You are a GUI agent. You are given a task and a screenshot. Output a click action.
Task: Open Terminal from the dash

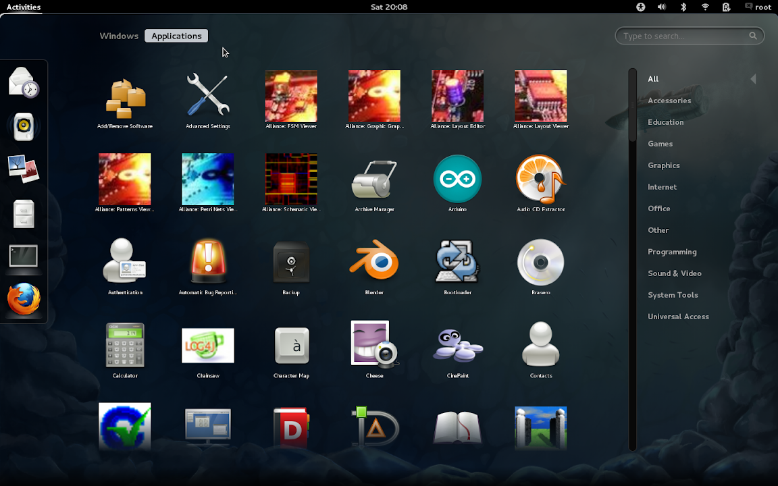tap(24, 257)
